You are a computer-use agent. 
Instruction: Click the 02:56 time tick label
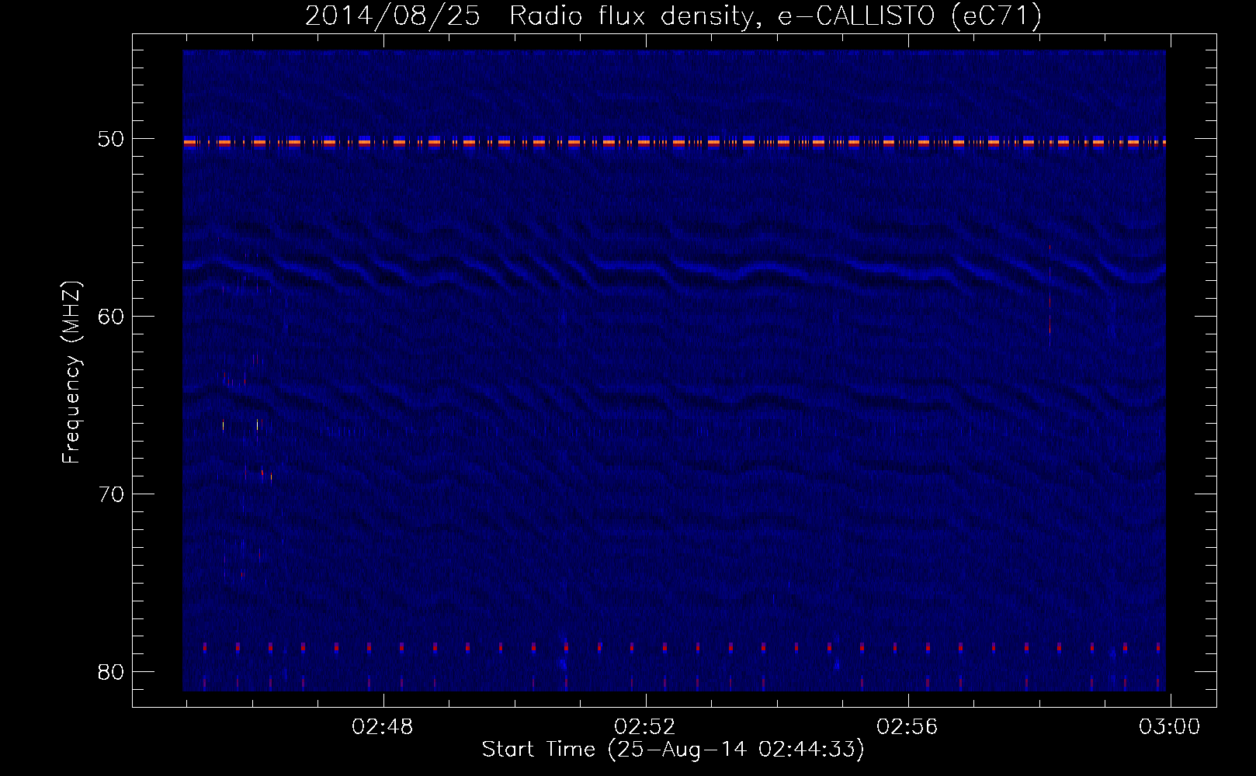point(907,727)
